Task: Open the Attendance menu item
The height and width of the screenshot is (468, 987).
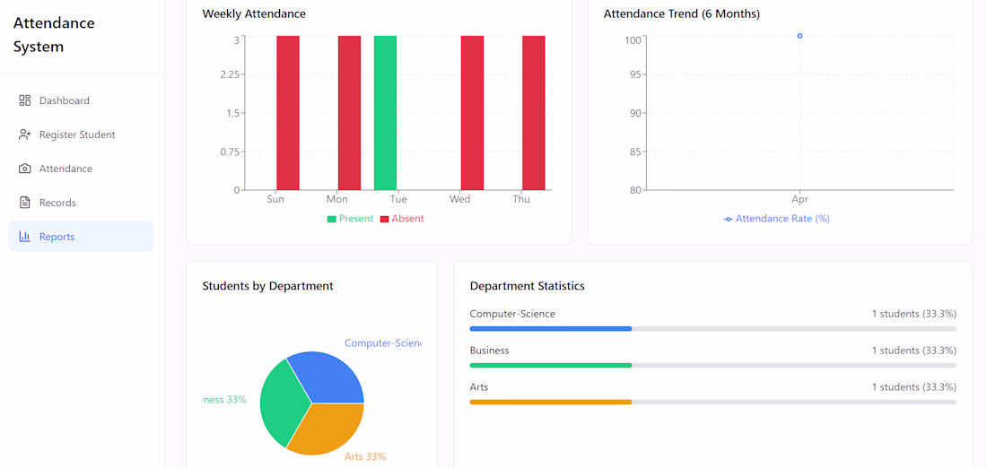Action: click(81, 169)
